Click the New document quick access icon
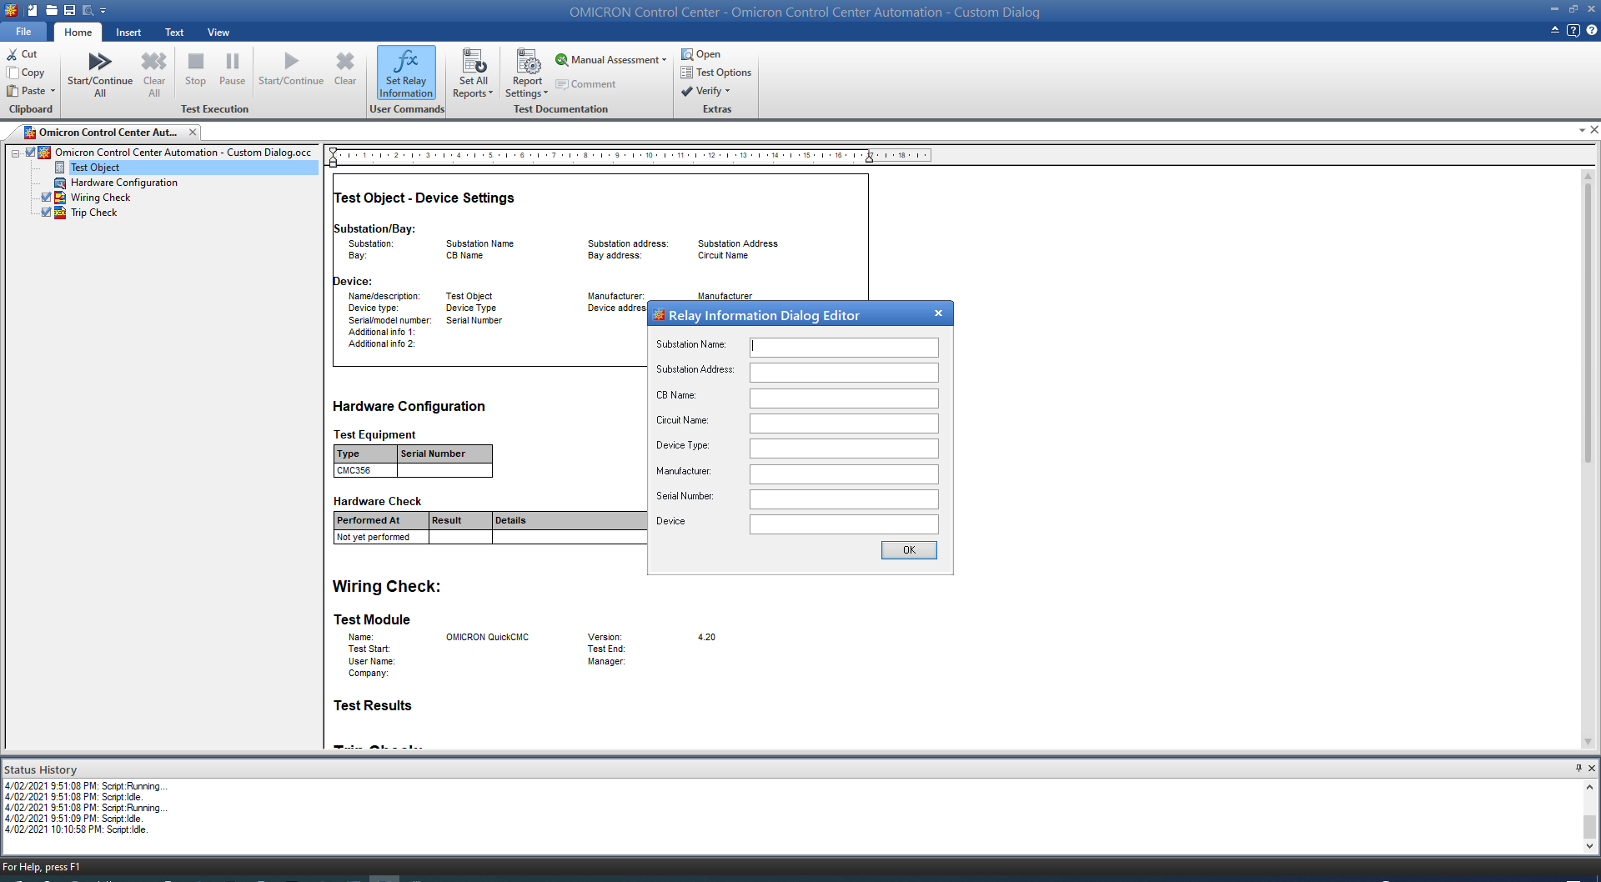 click(x=33, y=11)
